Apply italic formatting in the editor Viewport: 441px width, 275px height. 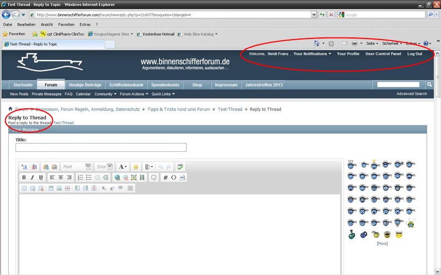point(33,177)
